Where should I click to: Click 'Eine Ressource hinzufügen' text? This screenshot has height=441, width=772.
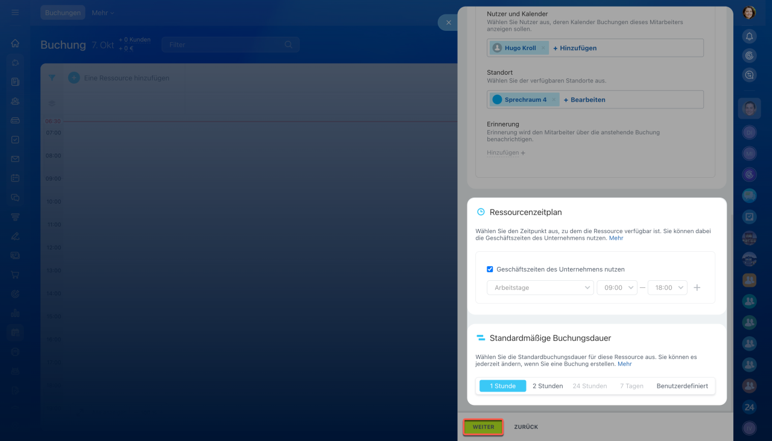(127, 78)
